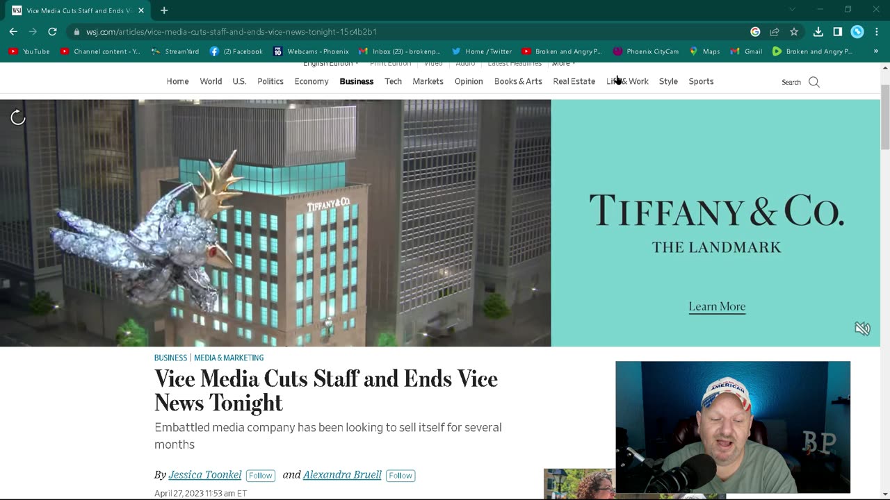This screenshot has height=500, width=890.
Task: Open the Economy section
Action: (311, 81)
